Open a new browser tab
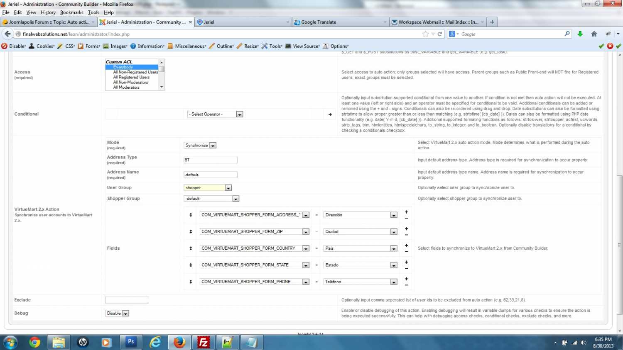The height and width of the screenshot is (350, 623). tap(492, 22)
